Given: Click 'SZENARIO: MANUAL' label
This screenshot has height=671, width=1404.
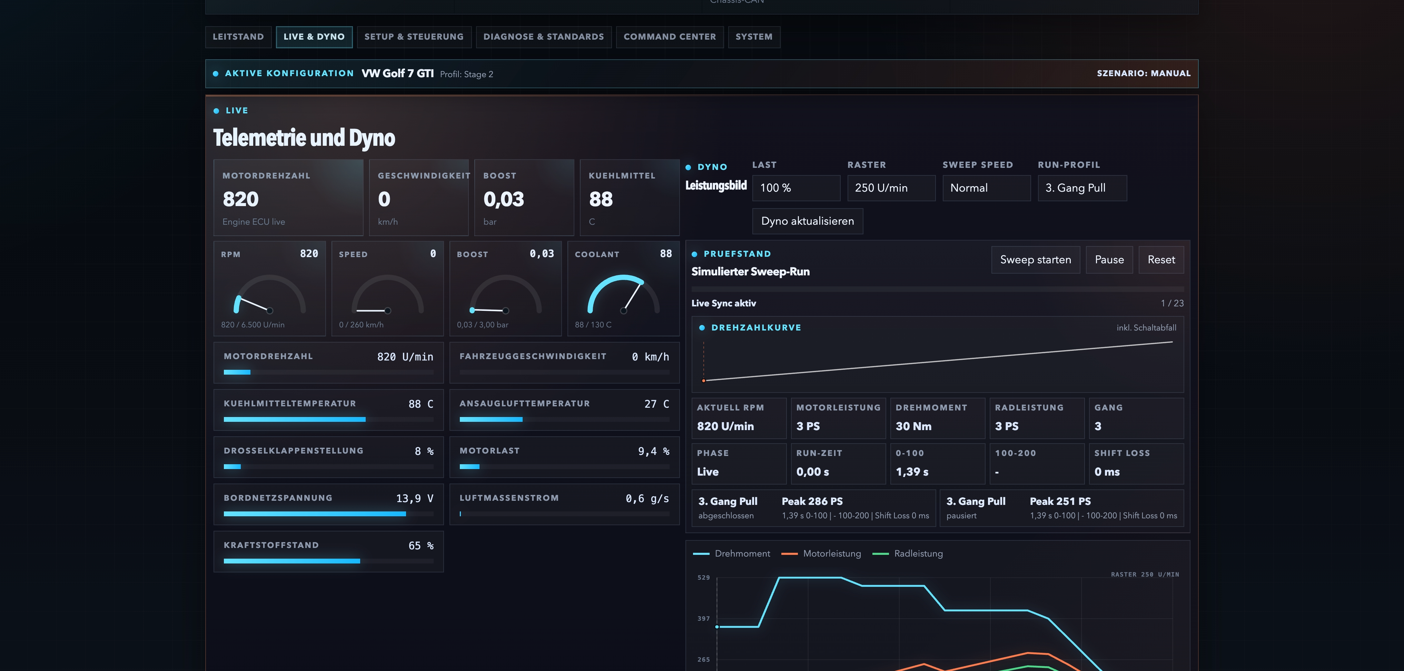Looking at the screenshot, I should click(x=1144, y=73).
